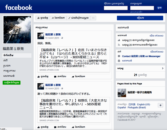Screen dimensions: 167x130
Task: Click the AdChoices triangle icon in footer
Action: pos(137,117)
